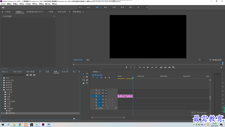Expand the 预设 folder

(2, 78)
